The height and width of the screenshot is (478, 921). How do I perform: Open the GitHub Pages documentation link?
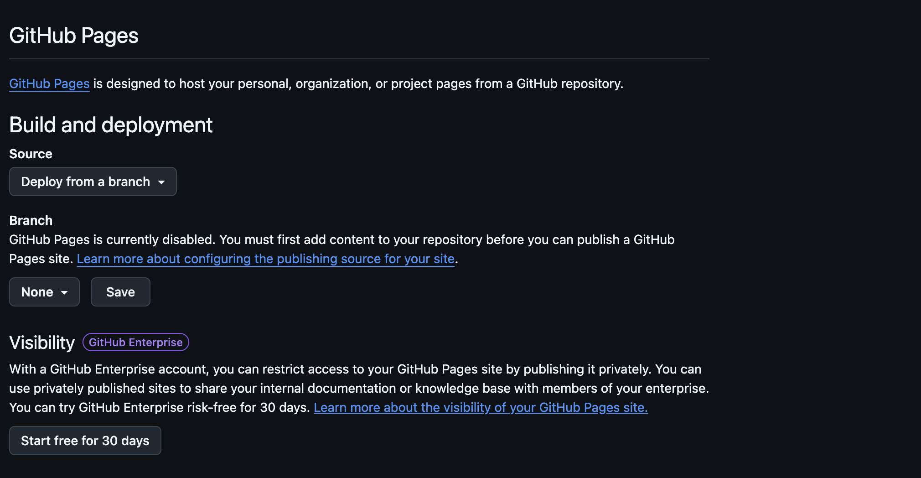(x=49, y=84)
